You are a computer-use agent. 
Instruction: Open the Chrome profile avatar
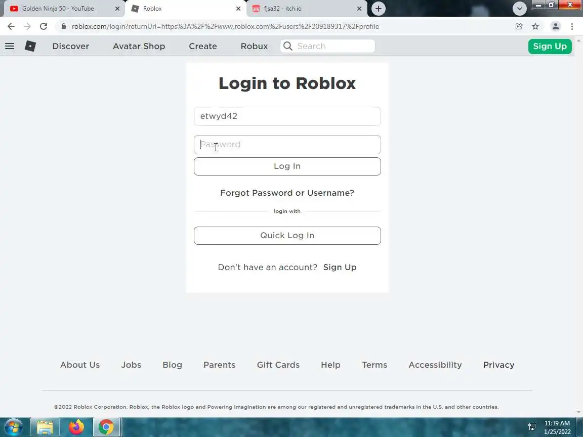(x=556, y=26)
